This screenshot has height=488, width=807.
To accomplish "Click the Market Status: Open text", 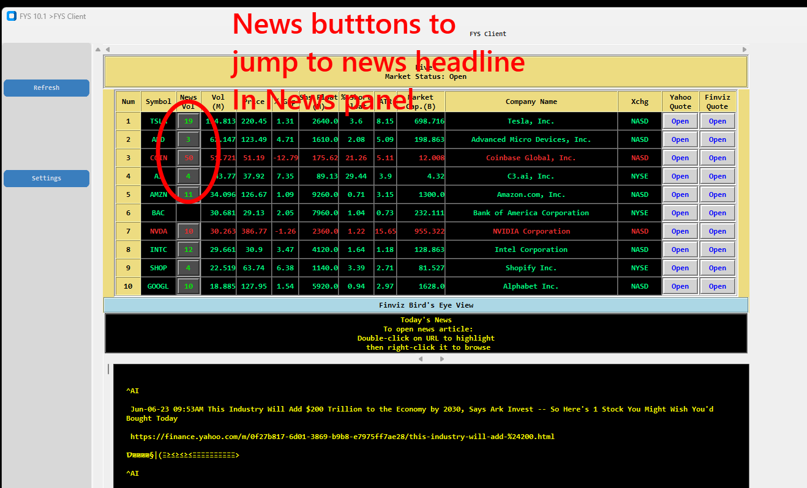I will (426, 76).
